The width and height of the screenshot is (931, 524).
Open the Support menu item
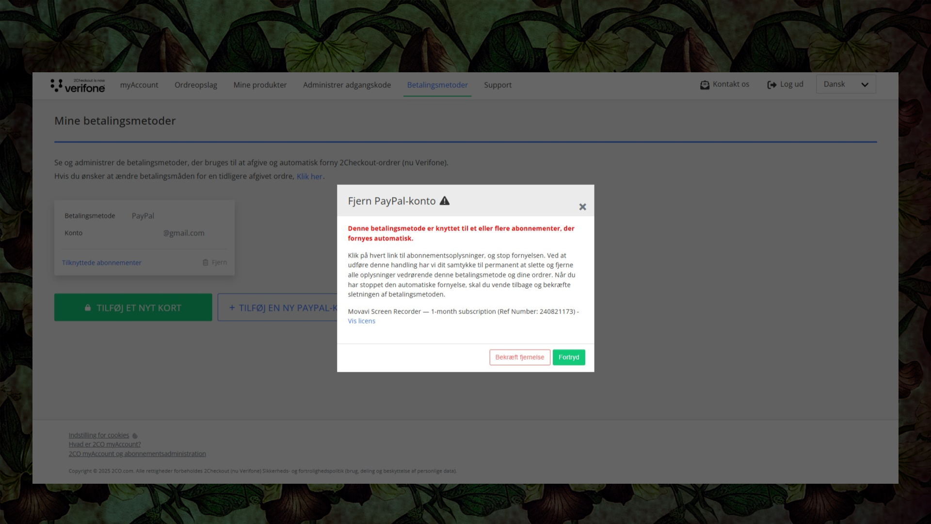(x=498, y=85)
